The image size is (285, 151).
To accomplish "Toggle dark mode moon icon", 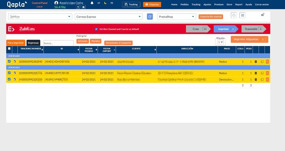I will pos(105,3).
